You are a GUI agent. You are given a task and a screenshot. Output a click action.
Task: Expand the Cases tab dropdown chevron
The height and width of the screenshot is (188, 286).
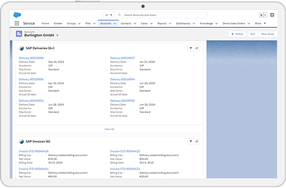click(151, 23)
